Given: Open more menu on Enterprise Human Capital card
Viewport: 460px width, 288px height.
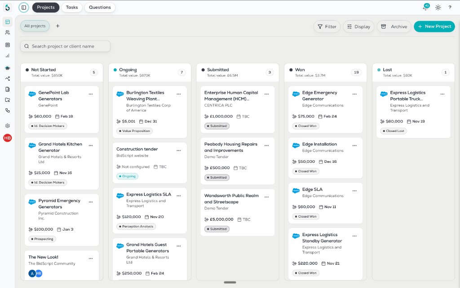Looking at the screenshot, I should [x=267, y=94].
